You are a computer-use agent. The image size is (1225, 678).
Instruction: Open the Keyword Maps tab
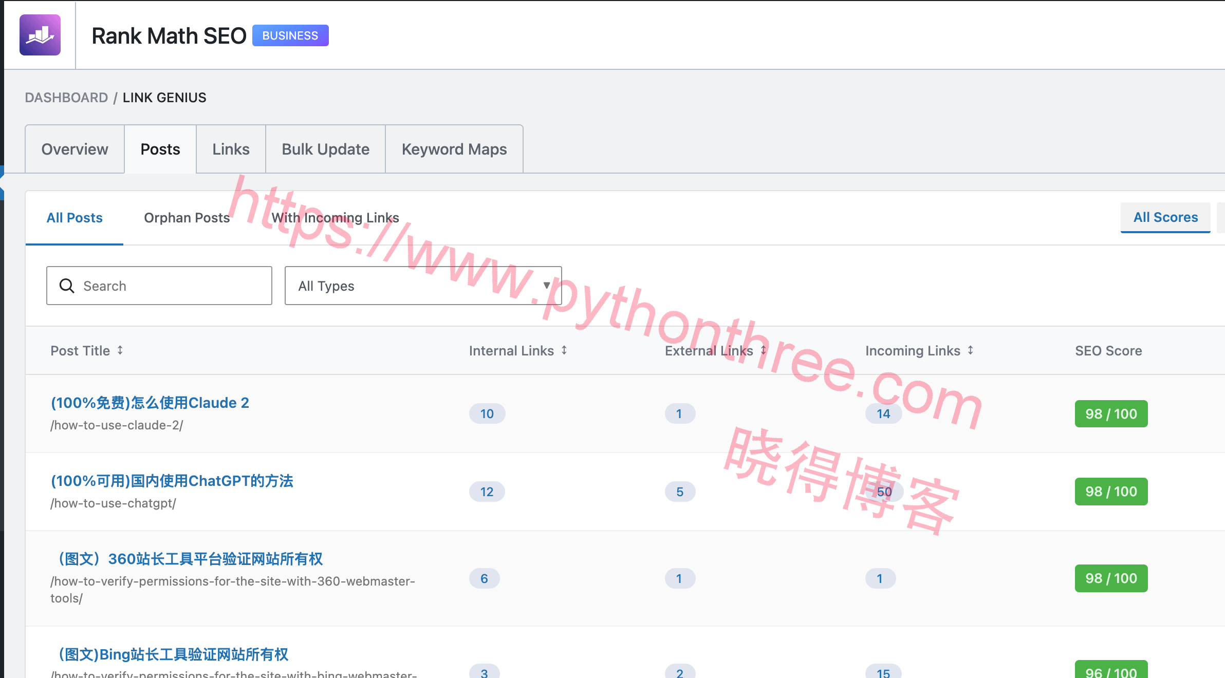[x=454, y=149]
